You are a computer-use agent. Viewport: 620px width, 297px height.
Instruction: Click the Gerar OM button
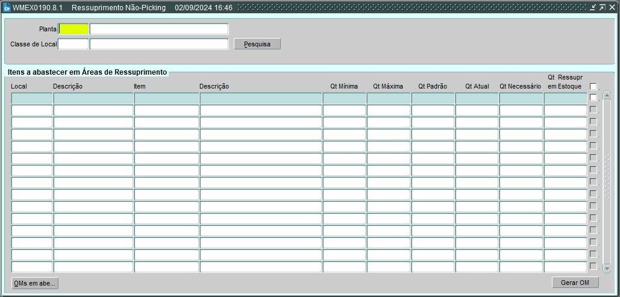(575, 283)
